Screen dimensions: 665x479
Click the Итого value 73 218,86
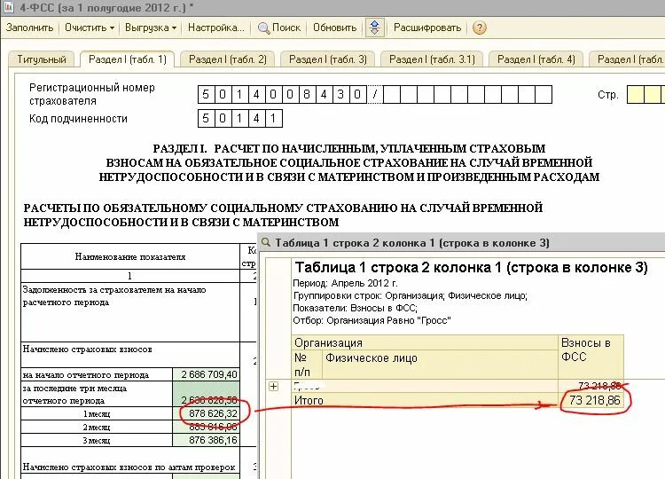tap(591, 400)
